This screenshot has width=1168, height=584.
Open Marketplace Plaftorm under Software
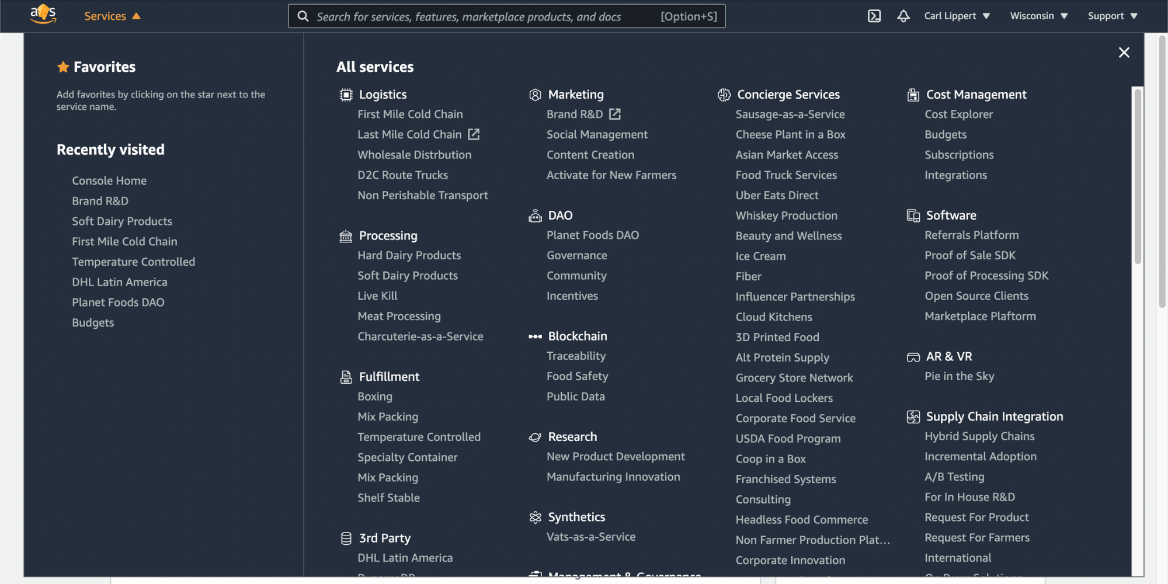click(x=981, y=316)
